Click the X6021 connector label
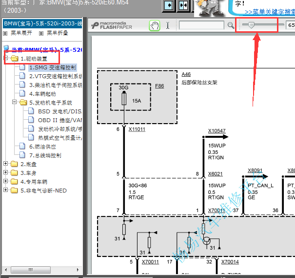Screen dimensions: 295x278 click(215, 174)
